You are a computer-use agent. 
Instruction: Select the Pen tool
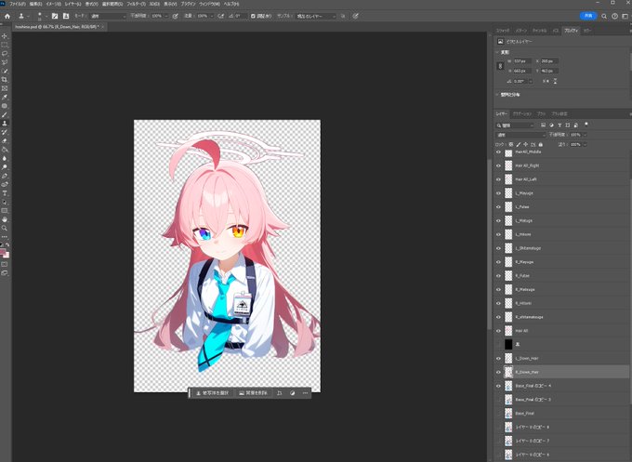pos(5,176)
